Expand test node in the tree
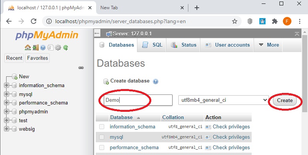 click(x=7, y=120)
